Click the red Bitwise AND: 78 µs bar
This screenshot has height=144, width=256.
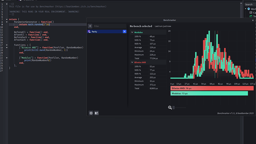pos(212,88)
